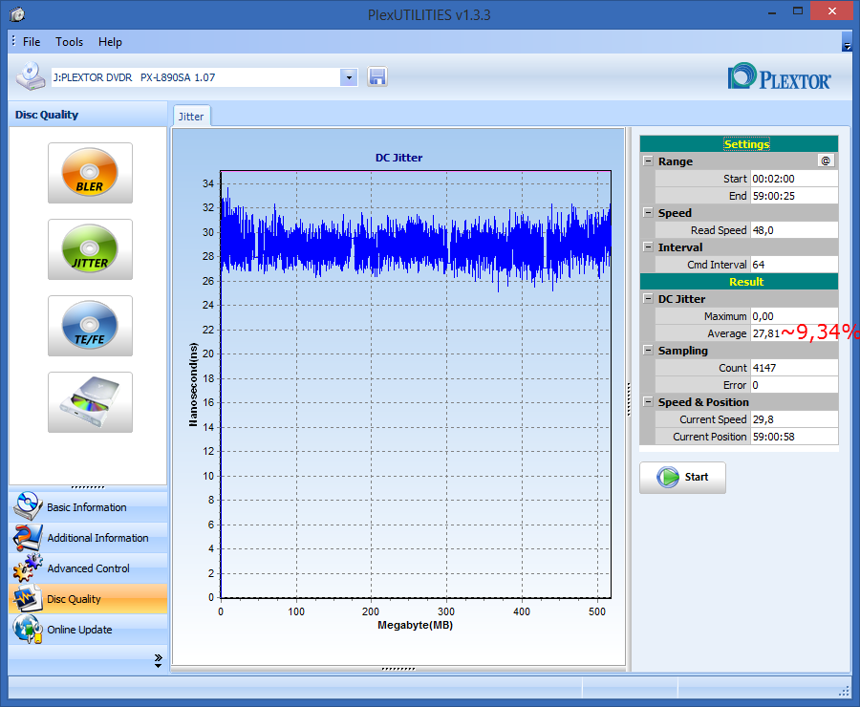Minimize the PlexUTILITIES window
The height and width of the screenshot is (707, 860).
click(x=772, y=11)
